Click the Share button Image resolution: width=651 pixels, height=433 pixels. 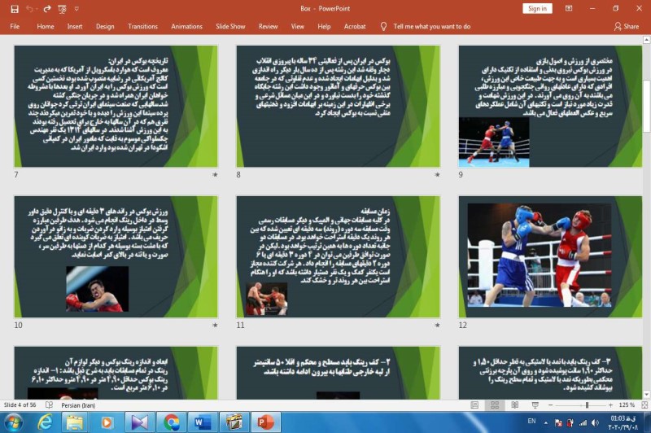(x=627, y=26)
